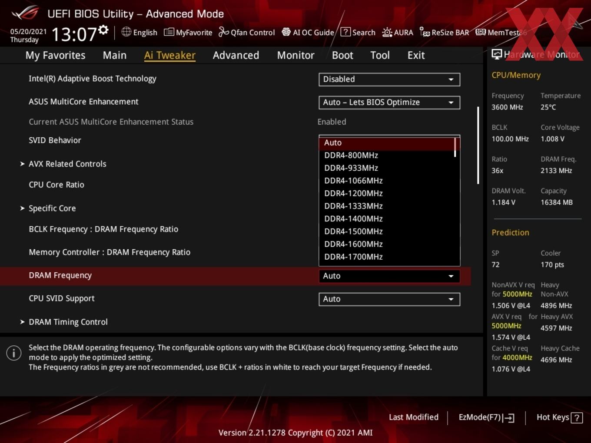Click the frequency list scrollbar thumb
The height and width of the screenshot is (443, 591).
(455, 147)
